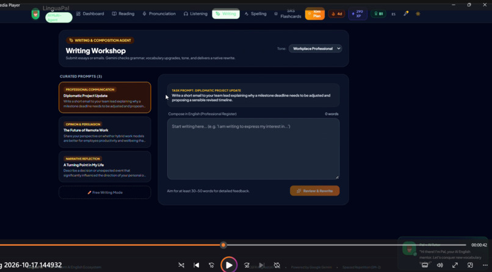Go to previous track in media player

click(197, 265)
